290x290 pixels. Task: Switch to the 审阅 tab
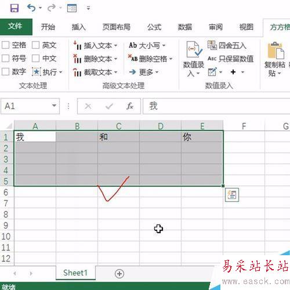[216, 27]
